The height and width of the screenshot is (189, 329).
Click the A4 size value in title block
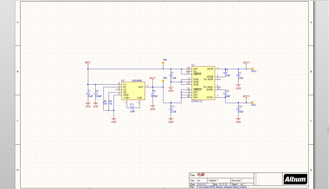click(x=198, y=180)
